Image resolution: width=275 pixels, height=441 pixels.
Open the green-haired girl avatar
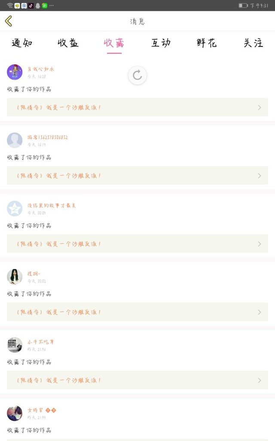15,276
